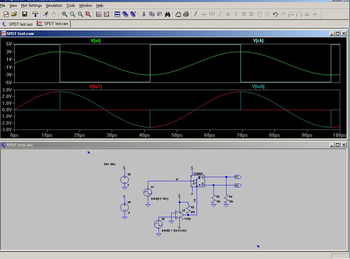
Task: Click the Zoom In magnifier icon
Action: (65, 14)
